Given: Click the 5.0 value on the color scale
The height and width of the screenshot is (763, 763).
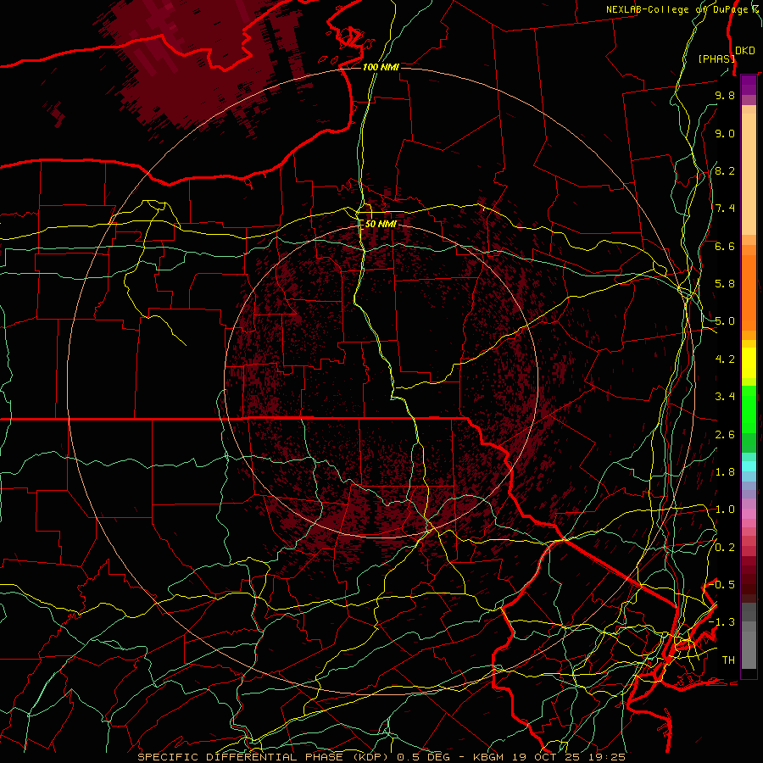Looking at the screenshot, I should point(725,321).
